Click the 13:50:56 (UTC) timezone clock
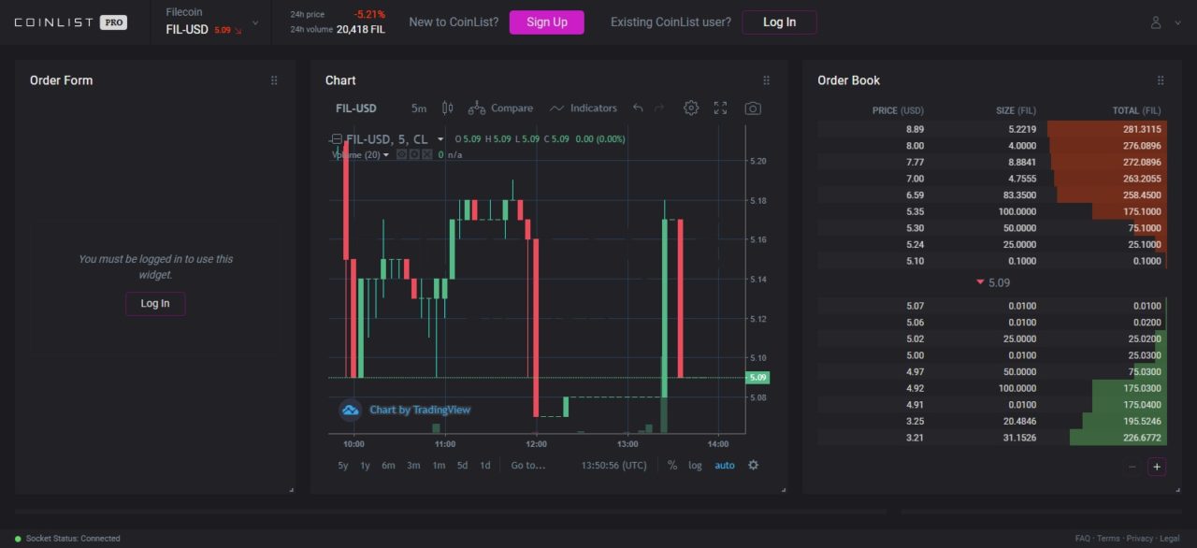Viewport: 1197px width, 548px height. point(613,465)
